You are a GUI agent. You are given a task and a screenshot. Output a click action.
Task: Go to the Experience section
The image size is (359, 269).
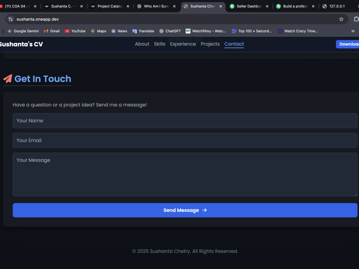pos(183,44)
